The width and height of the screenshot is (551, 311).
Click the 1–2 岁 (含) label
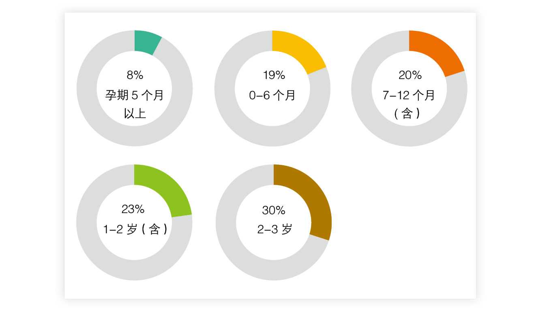coord(135,230)
